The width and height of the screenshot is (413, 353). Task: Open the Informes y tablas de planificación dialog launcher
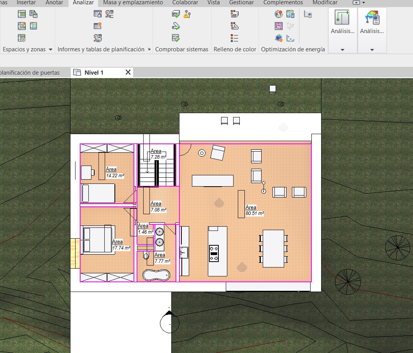tap(149, 49)
